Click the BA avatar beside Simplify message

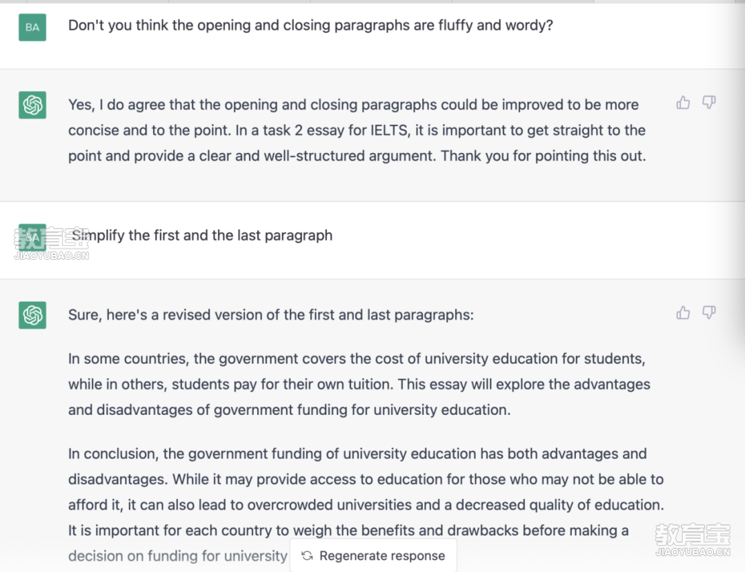pyautogui.click(x=32, y=237)
